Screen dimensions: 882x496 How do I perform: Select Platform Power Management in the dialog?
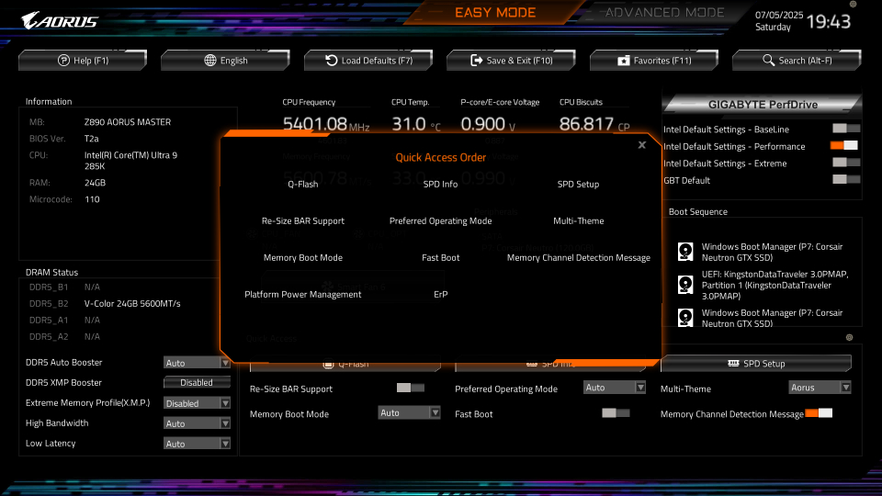click(302, 295)
